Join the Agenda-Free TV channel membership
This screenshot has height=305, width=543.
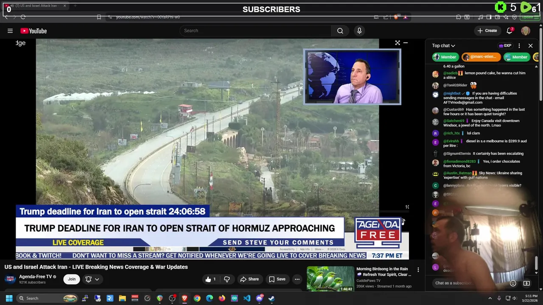[x=72, y=279]
